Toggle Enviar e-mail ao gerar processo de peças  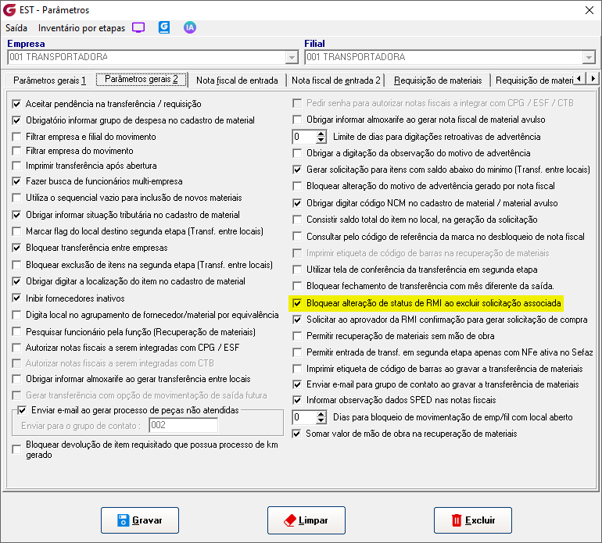22,411
